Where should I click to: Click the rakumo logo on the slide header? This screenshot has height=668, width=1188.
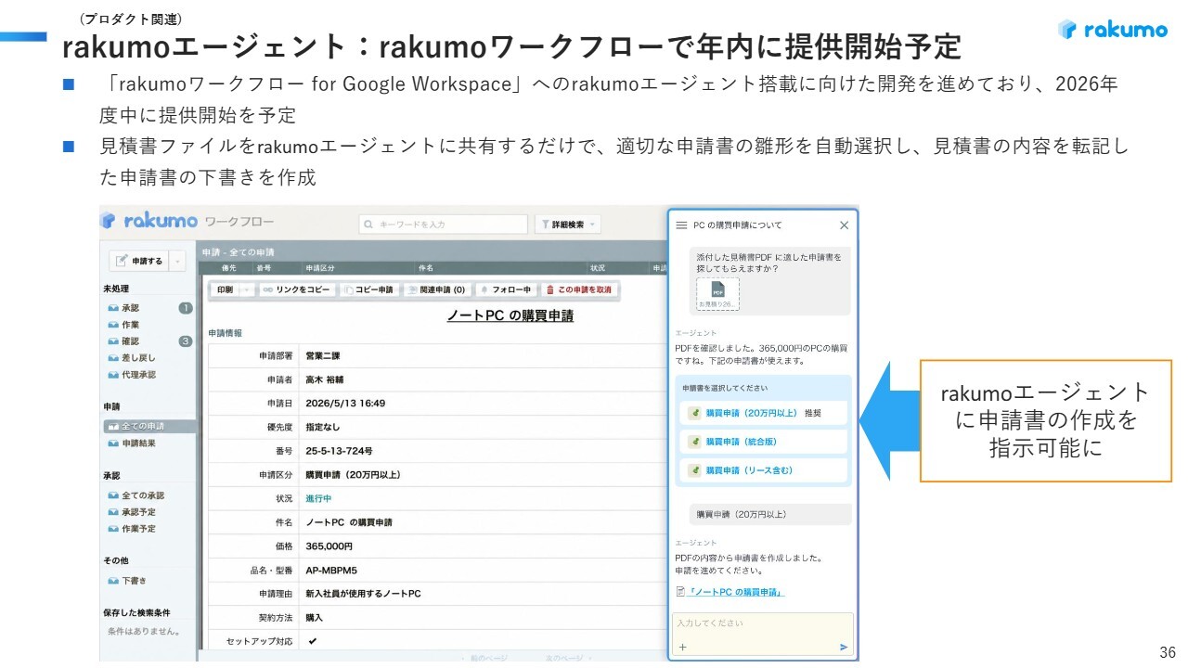(x=1113, y=30)
